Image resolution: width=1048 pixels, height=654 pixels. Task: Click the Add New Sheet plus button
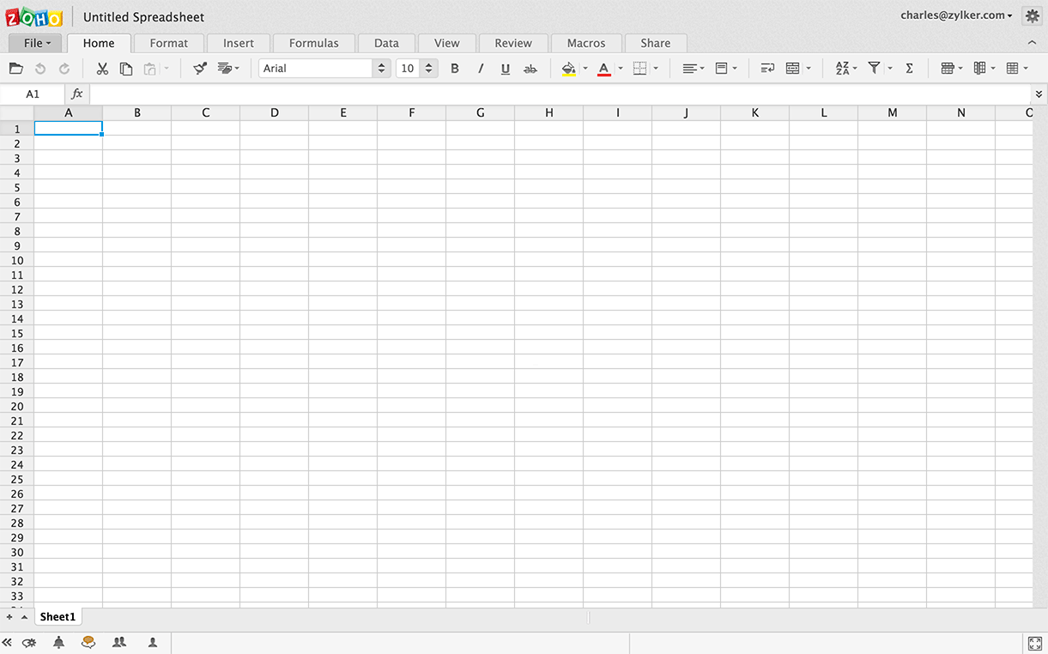pos(9,616)
